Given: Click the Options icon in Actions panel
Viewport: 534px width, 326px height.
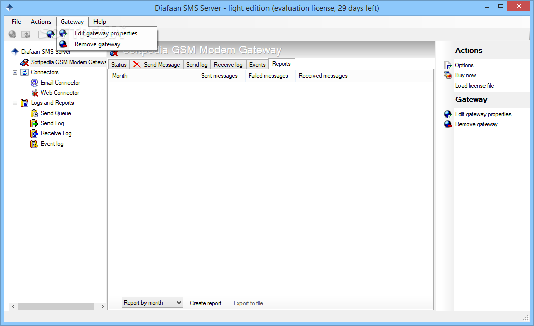Looking at the screenshot, I should (x=448, y=65).
